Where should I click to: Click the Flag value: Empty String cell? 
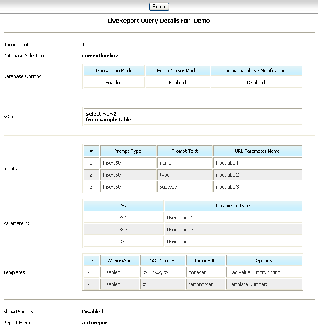tap(264, 272)
